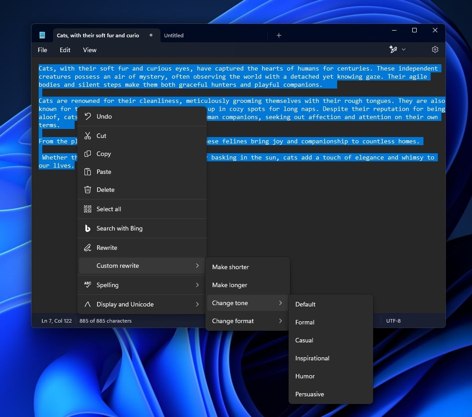Open Notepad settings with the gear icon
The height and width of the screenshot is (417, 472).
(435, 49)
